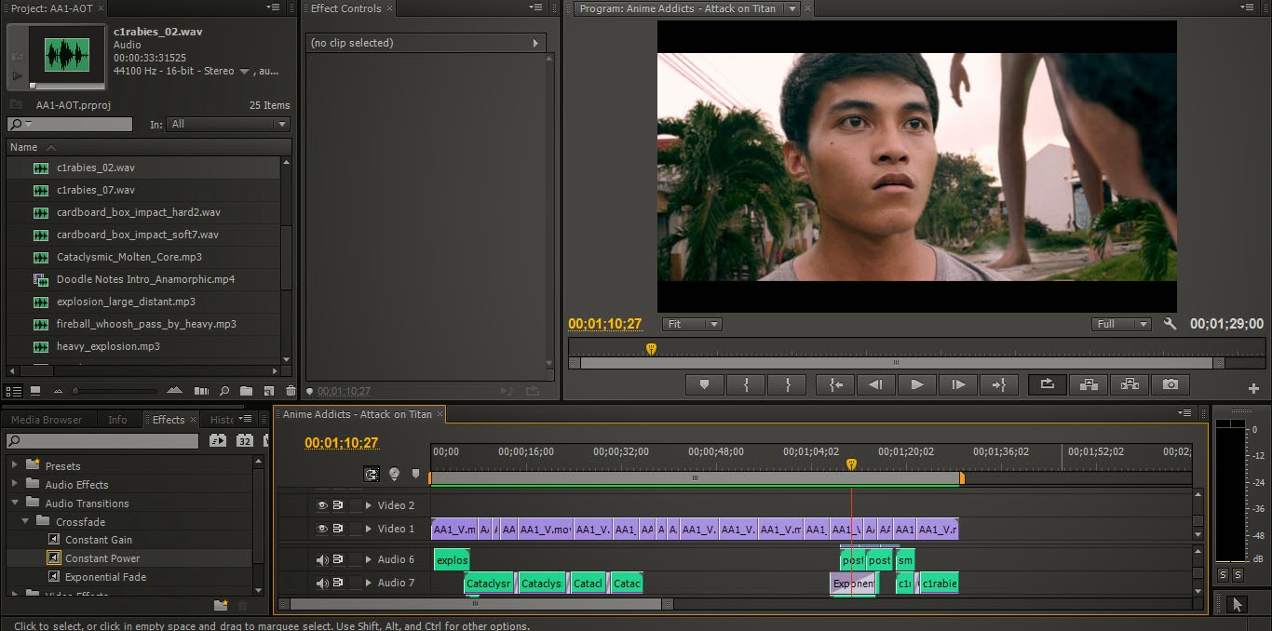Create a New Bin in Project panel
The width and height of the screenshot is (1272, 631).
[246, 392]
